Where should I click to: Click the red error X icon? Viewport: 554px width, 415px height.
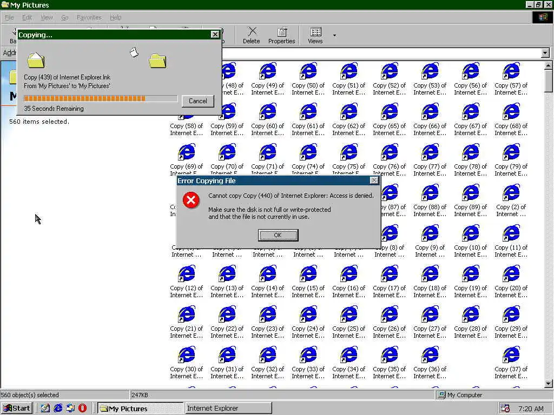191,200
